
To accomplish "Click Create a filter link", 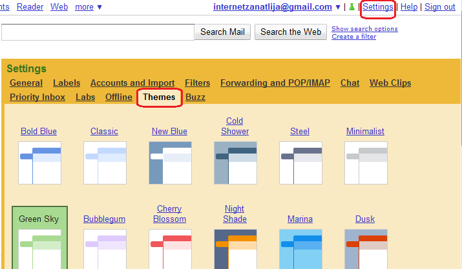I will point(353,37).
